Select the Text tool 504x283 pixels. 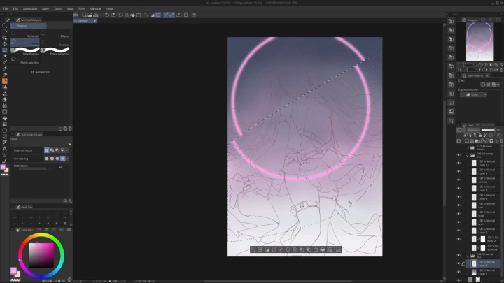(5, 149)
